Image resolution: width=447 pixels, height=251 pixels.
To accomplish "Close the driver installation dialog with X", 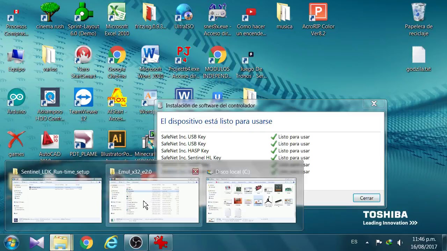I will [x=374, y=104].
